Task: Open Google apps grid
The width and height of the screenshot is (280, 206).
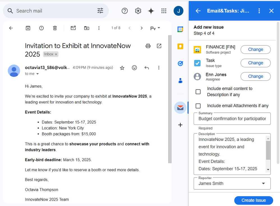Action: [x=164, y=11]
